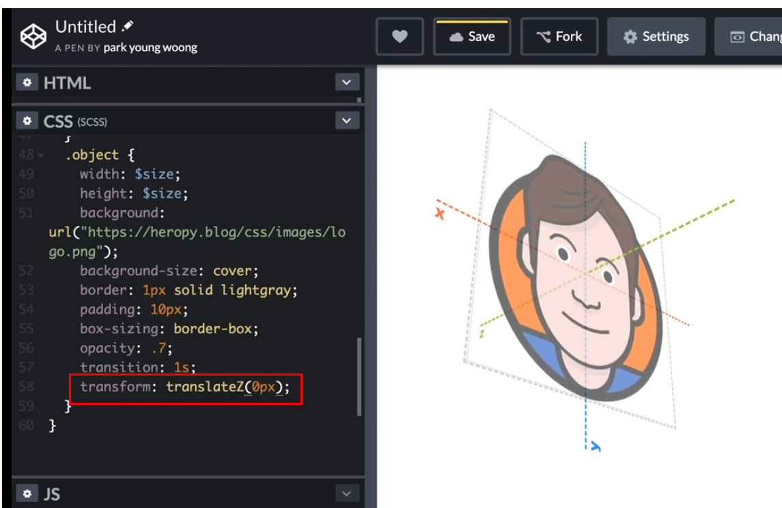Click the green z axis label
Viewport: 782px width, 508px height.
coord(481,334)
